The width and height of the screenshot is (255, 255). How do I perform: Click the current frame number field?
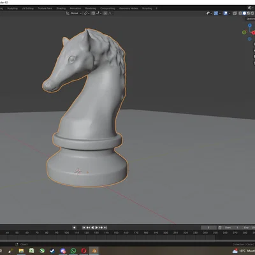click(x=208, y=228)
